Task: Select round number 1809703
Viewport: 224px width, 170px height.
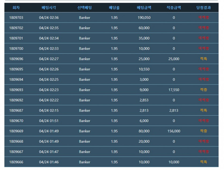Action: [x=16, y=17]
